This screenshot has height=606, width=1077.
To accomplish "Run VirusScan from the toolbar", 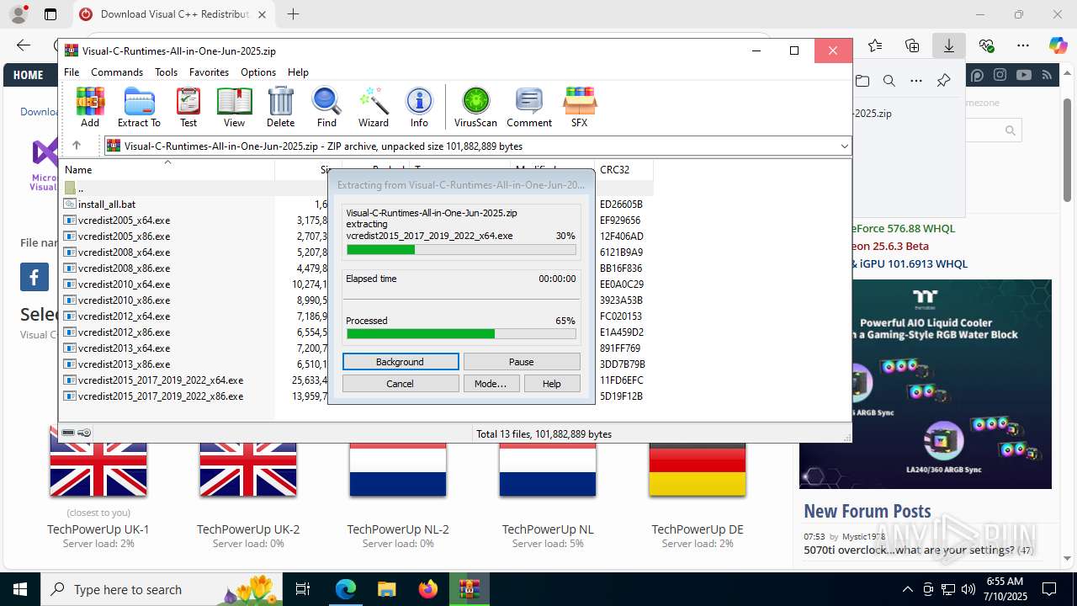I will [475, 107].
